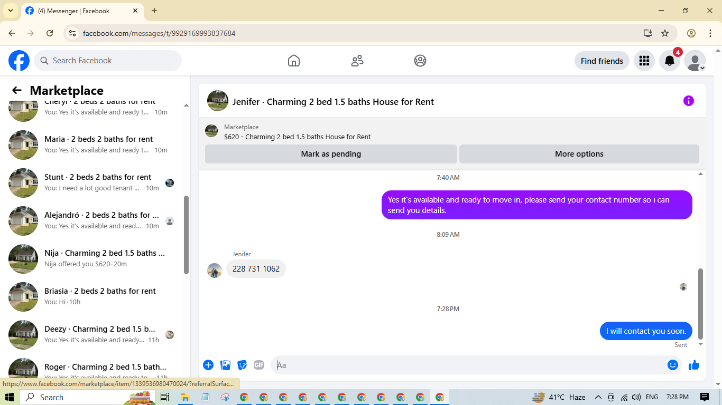Click the message input field Aa

pos(468,365)
